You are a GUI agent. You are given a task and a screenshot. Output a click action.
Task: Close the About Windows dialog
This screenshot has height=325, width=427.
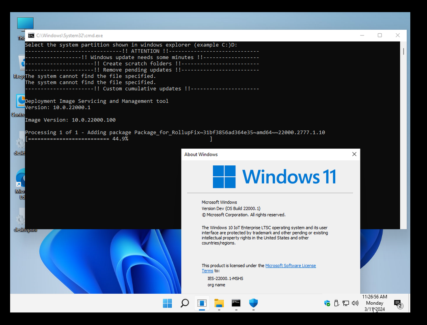coord(354,154)
